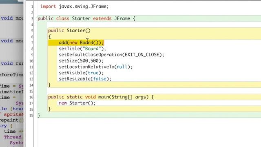Click the 'public Starter()' constructor line
Screen dimensions: 261x147
[69, 31]
